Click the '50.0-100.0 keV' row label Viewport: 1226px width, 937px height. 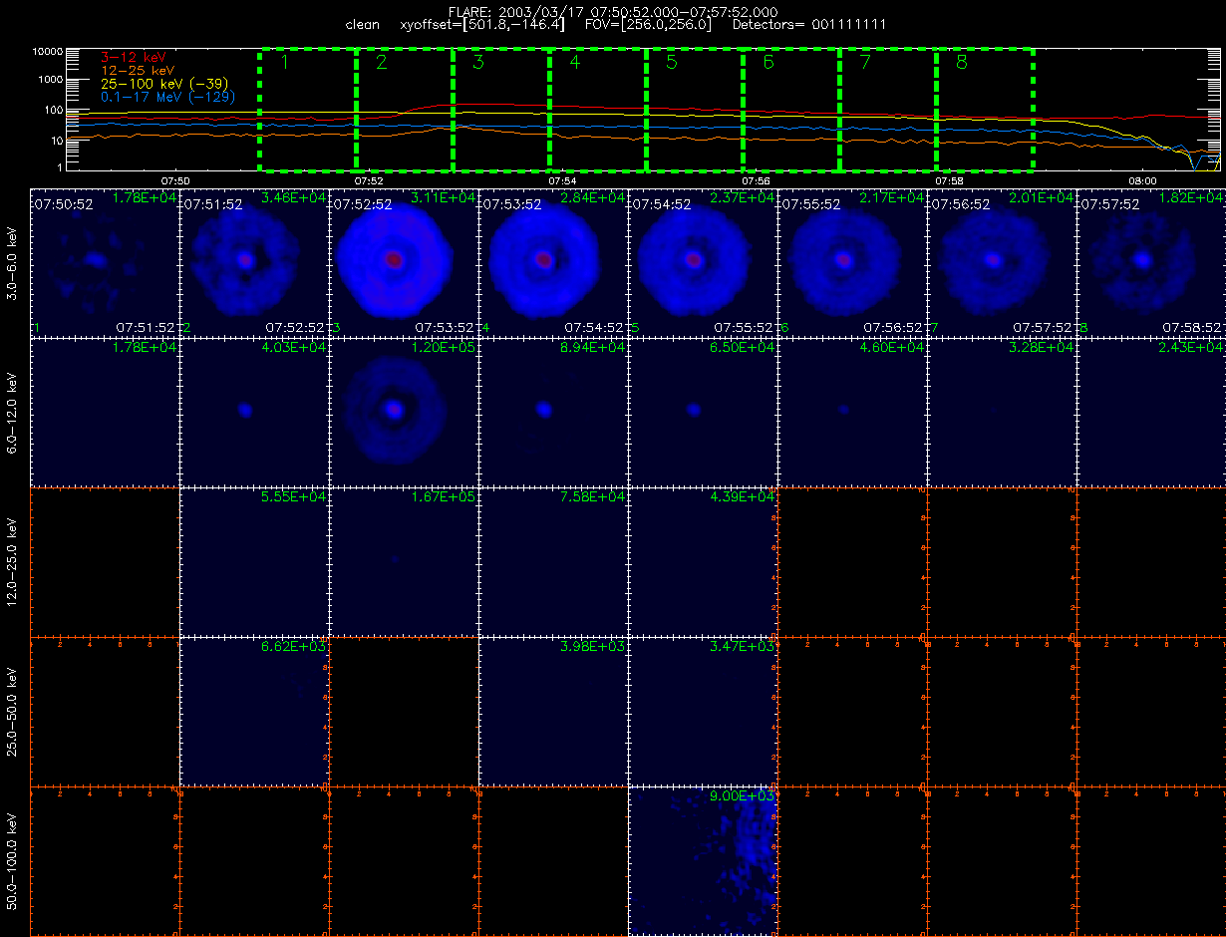[13, 861]
